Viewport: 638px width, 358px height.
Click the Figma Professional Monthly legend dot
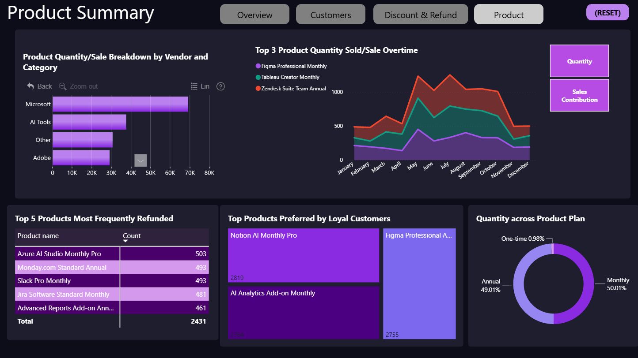258,66
